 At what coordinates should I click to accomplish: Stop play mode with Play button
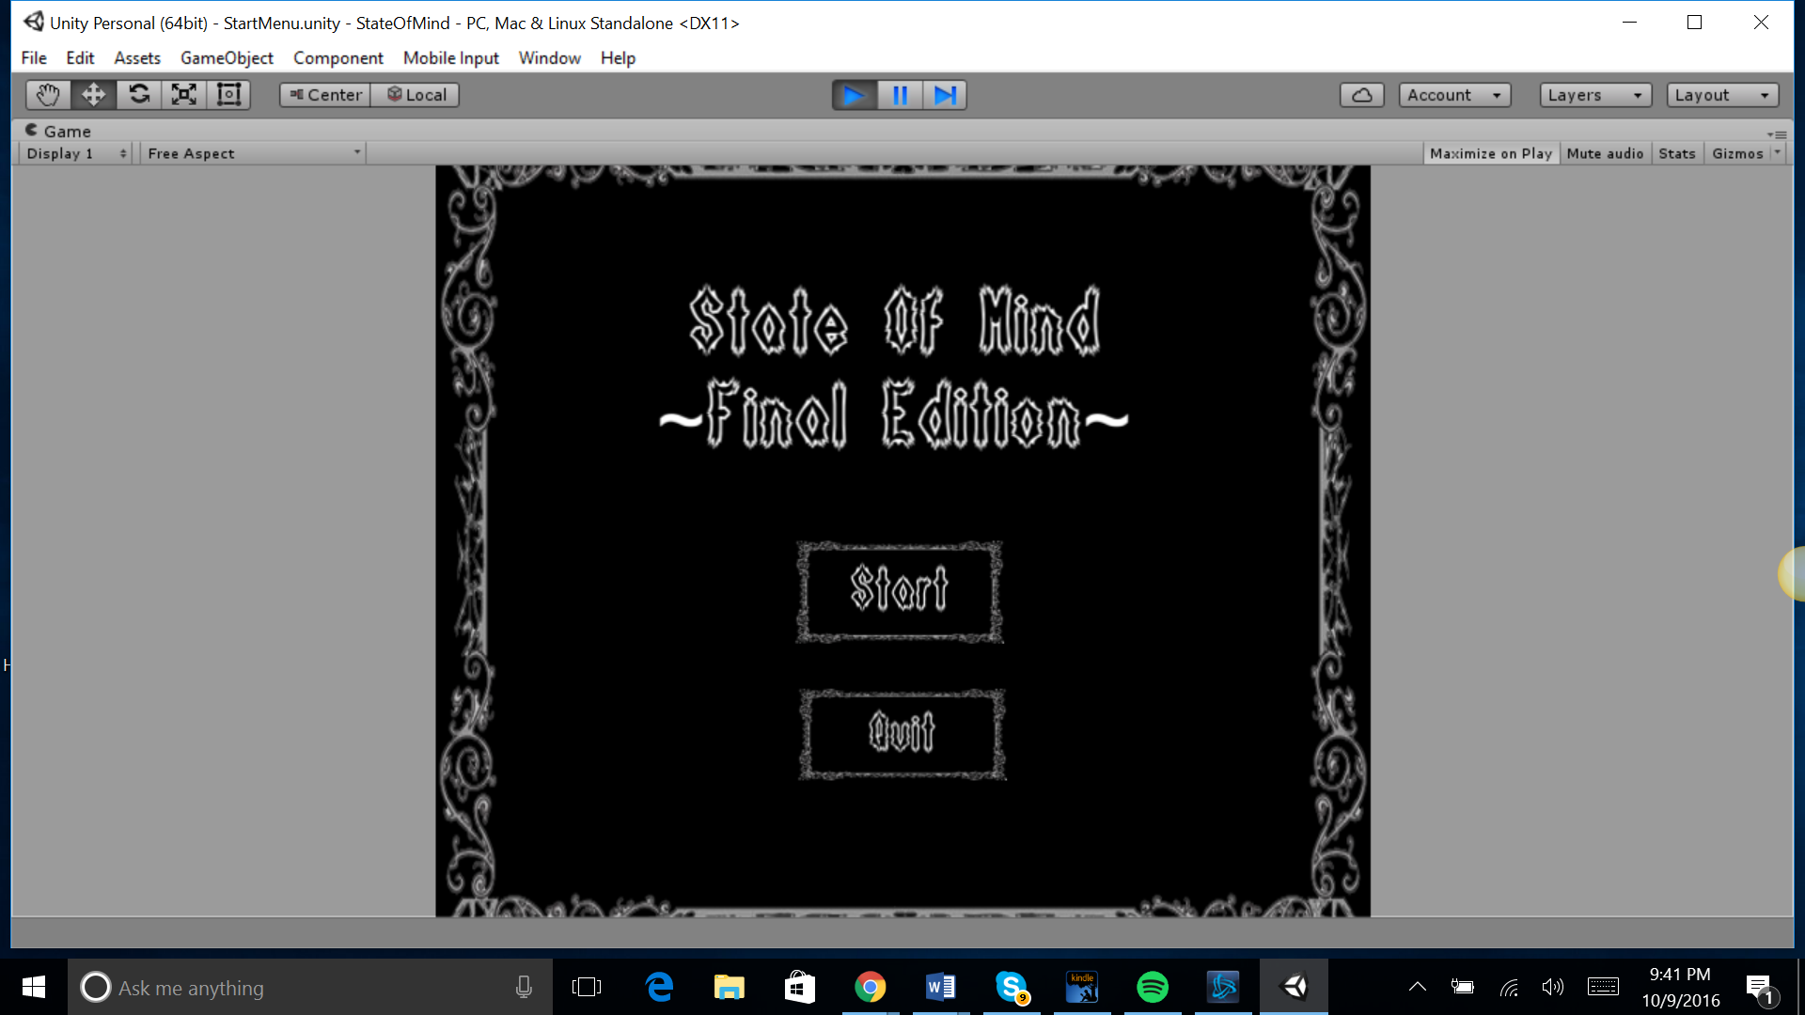pyautogui.click(x=855, y=95)
